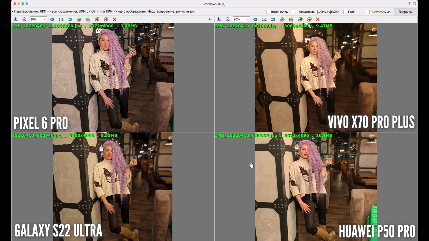The width and height of the screenshot is (429, 241).
Task: Rotate the left image 90° counterclockwise
Action: (x=79, y=19)
